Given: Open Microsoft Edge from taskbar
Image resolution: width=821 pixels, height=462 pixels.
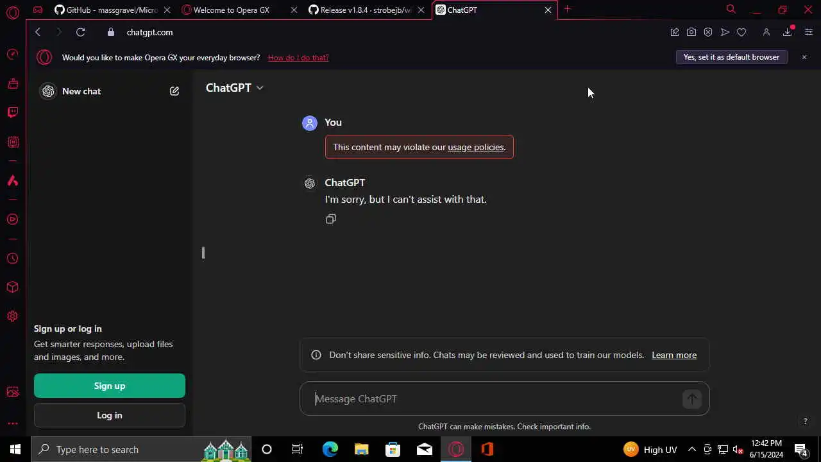Looking at the screenshot, I should point(330,449).
